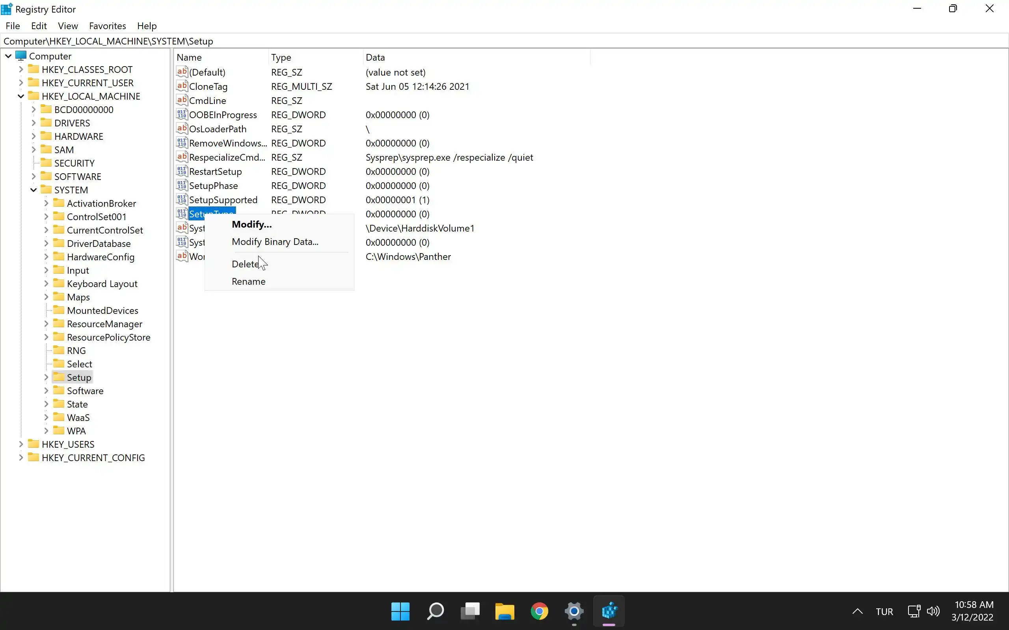
Task: Click the SetupSupported DWORD icon
Action: [182, 200]
